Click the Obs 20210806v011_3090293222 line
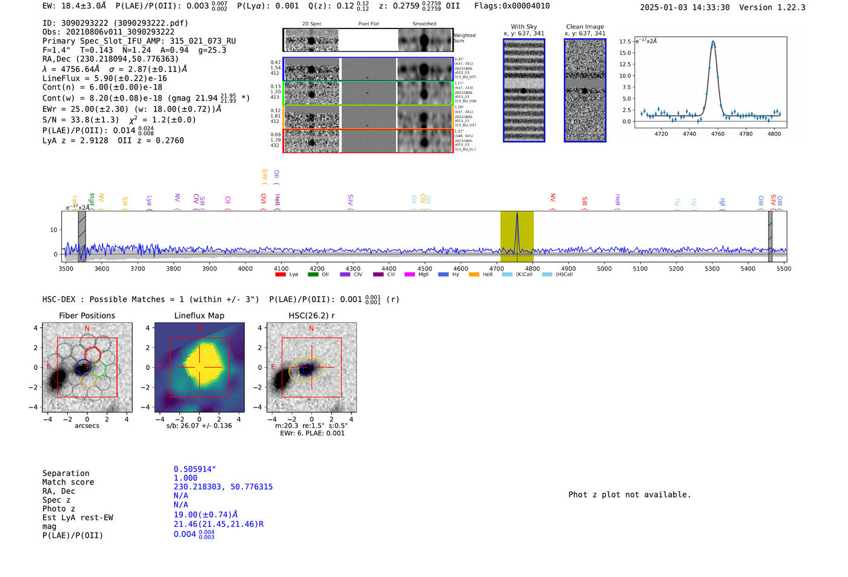Image resolution: width=848 pixels, height=577 pixels. (x=108, y=32)
